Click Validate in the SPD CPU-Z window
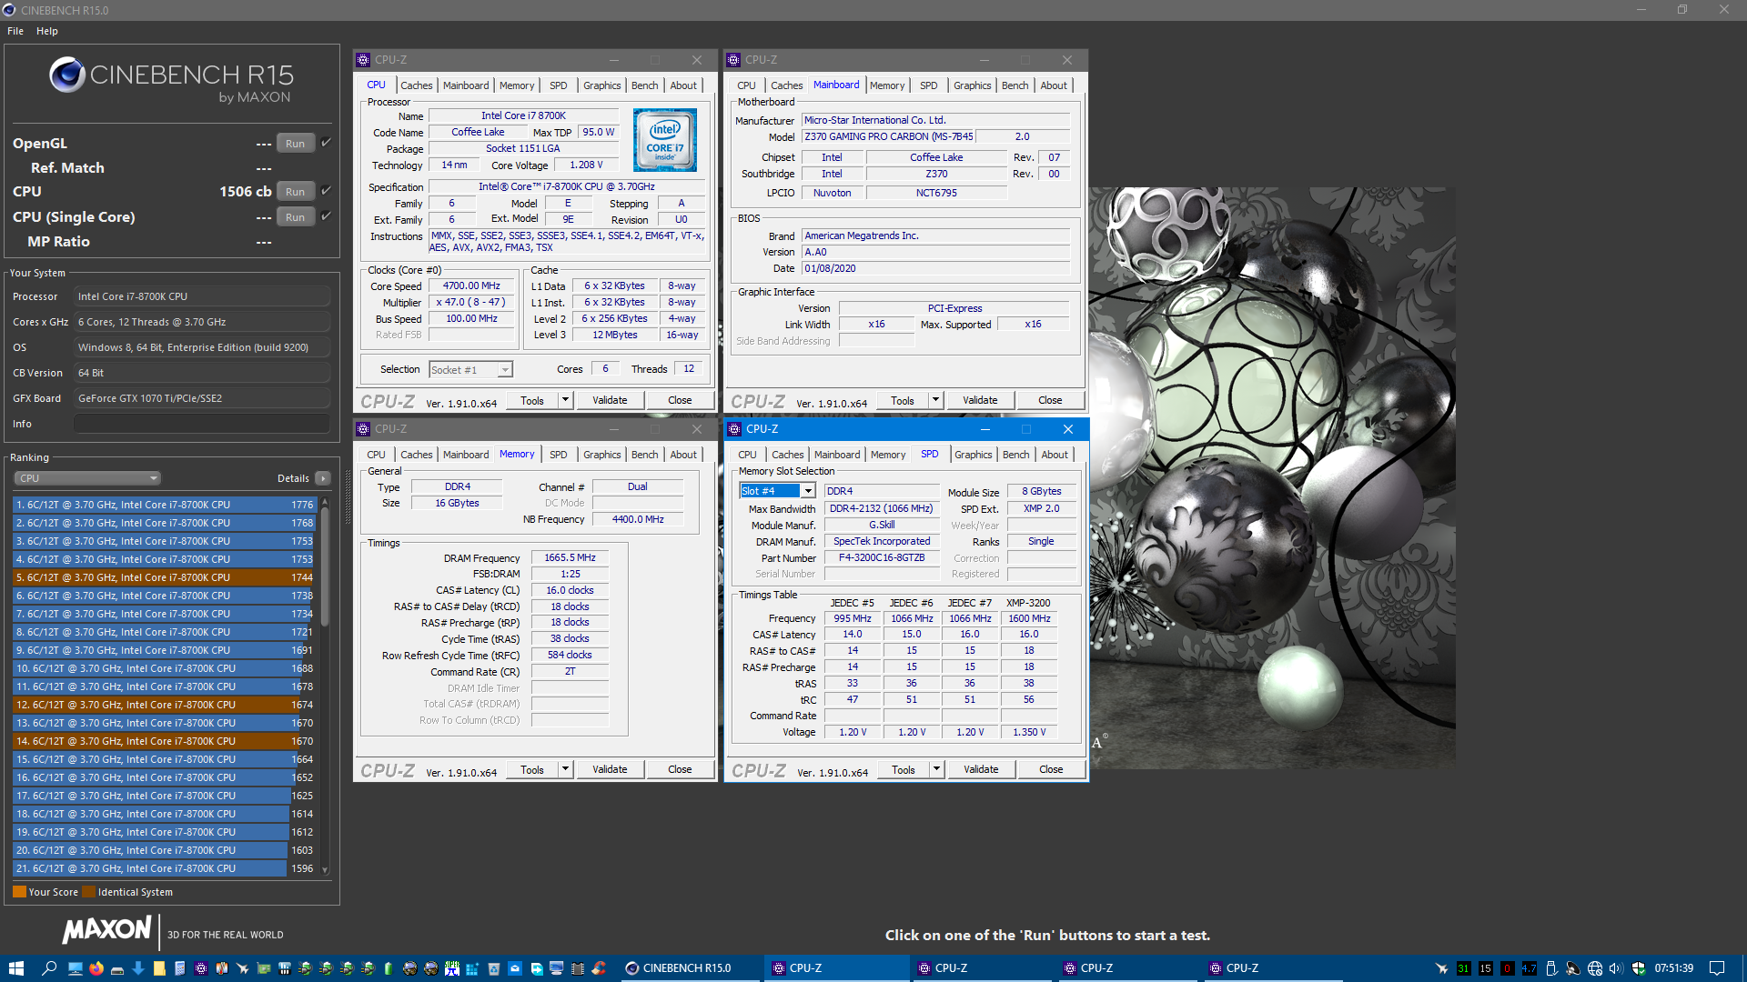The image size is (1747, 982). [981, 769]
